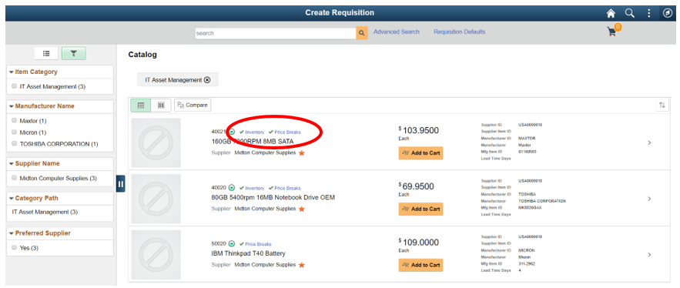Add the $103.9500 item to cart
Screen dimensions: 680x288
tap(420, 153)
